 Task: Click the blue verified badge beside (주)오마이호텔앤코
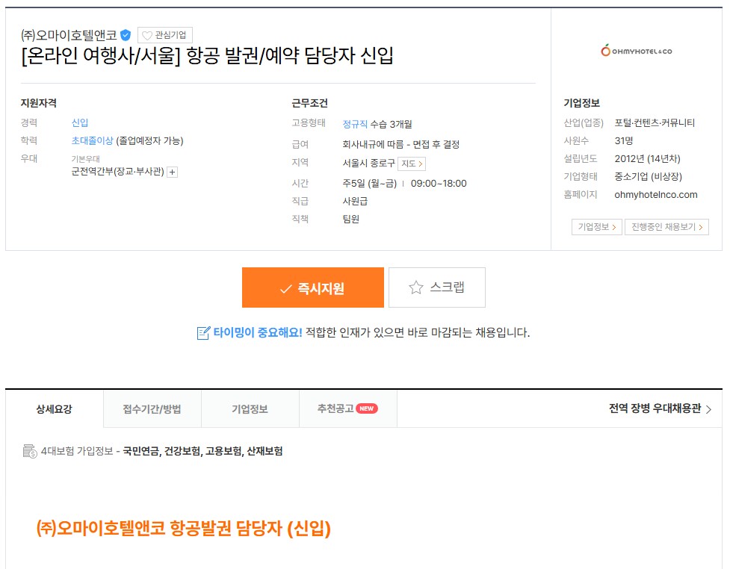coord(126,35)
